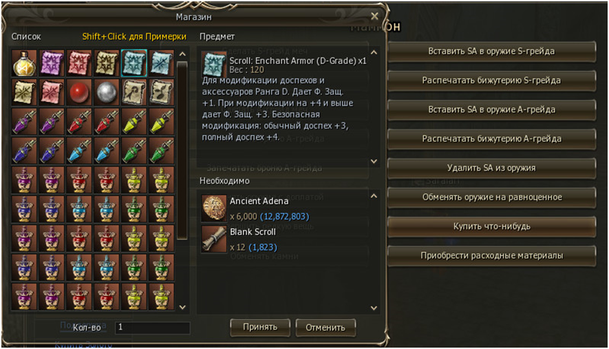
Task: Select the red enchant scroll in the first row
Action: click(79, 63)
